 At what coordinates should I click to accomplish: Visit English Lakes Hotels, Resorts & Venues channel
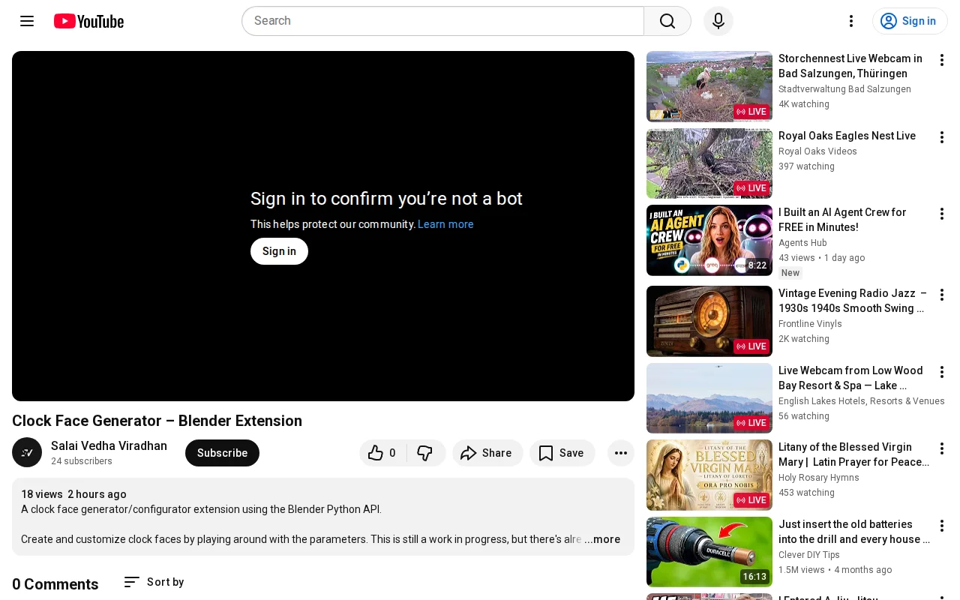click(x=862, y=401)
